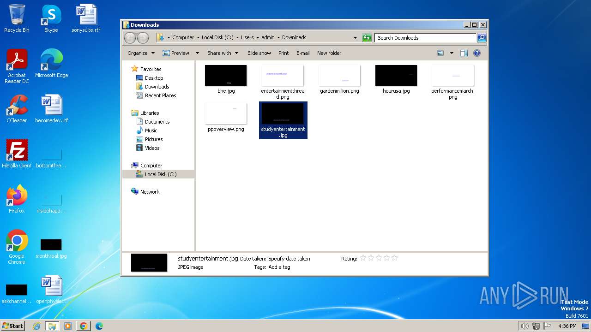Click in the Search Downloads field
591x332 pixels.
425,38
